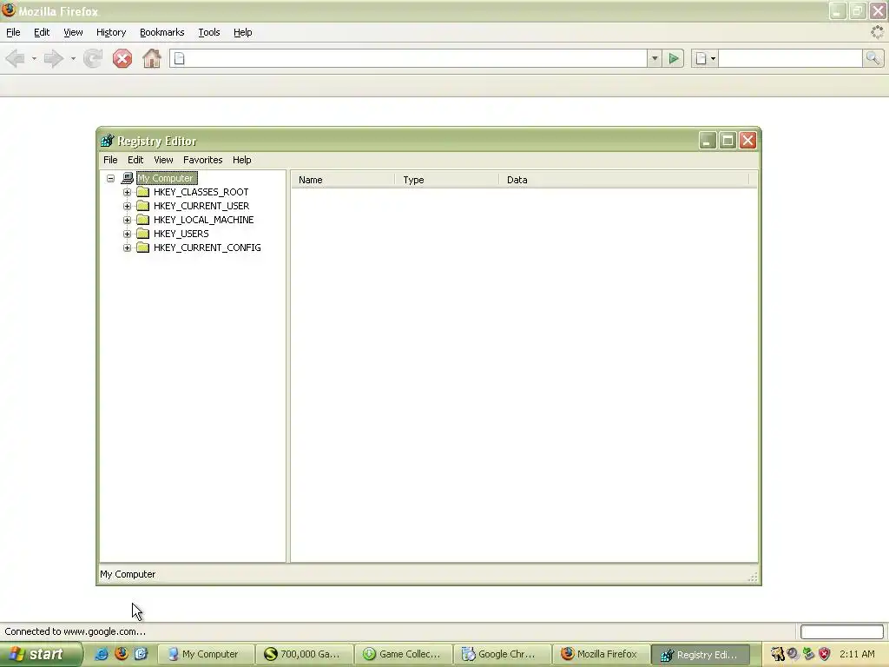
Task: Open Registry Editor View menu
Action: pos(163,160)
